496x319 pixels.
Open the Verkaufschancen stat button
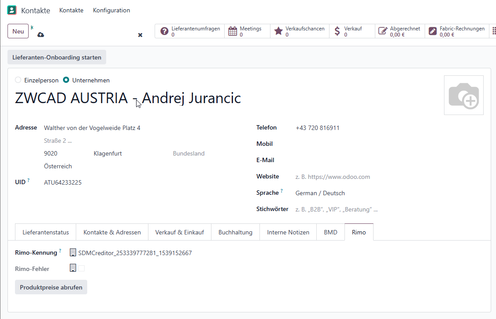[300, 31]
